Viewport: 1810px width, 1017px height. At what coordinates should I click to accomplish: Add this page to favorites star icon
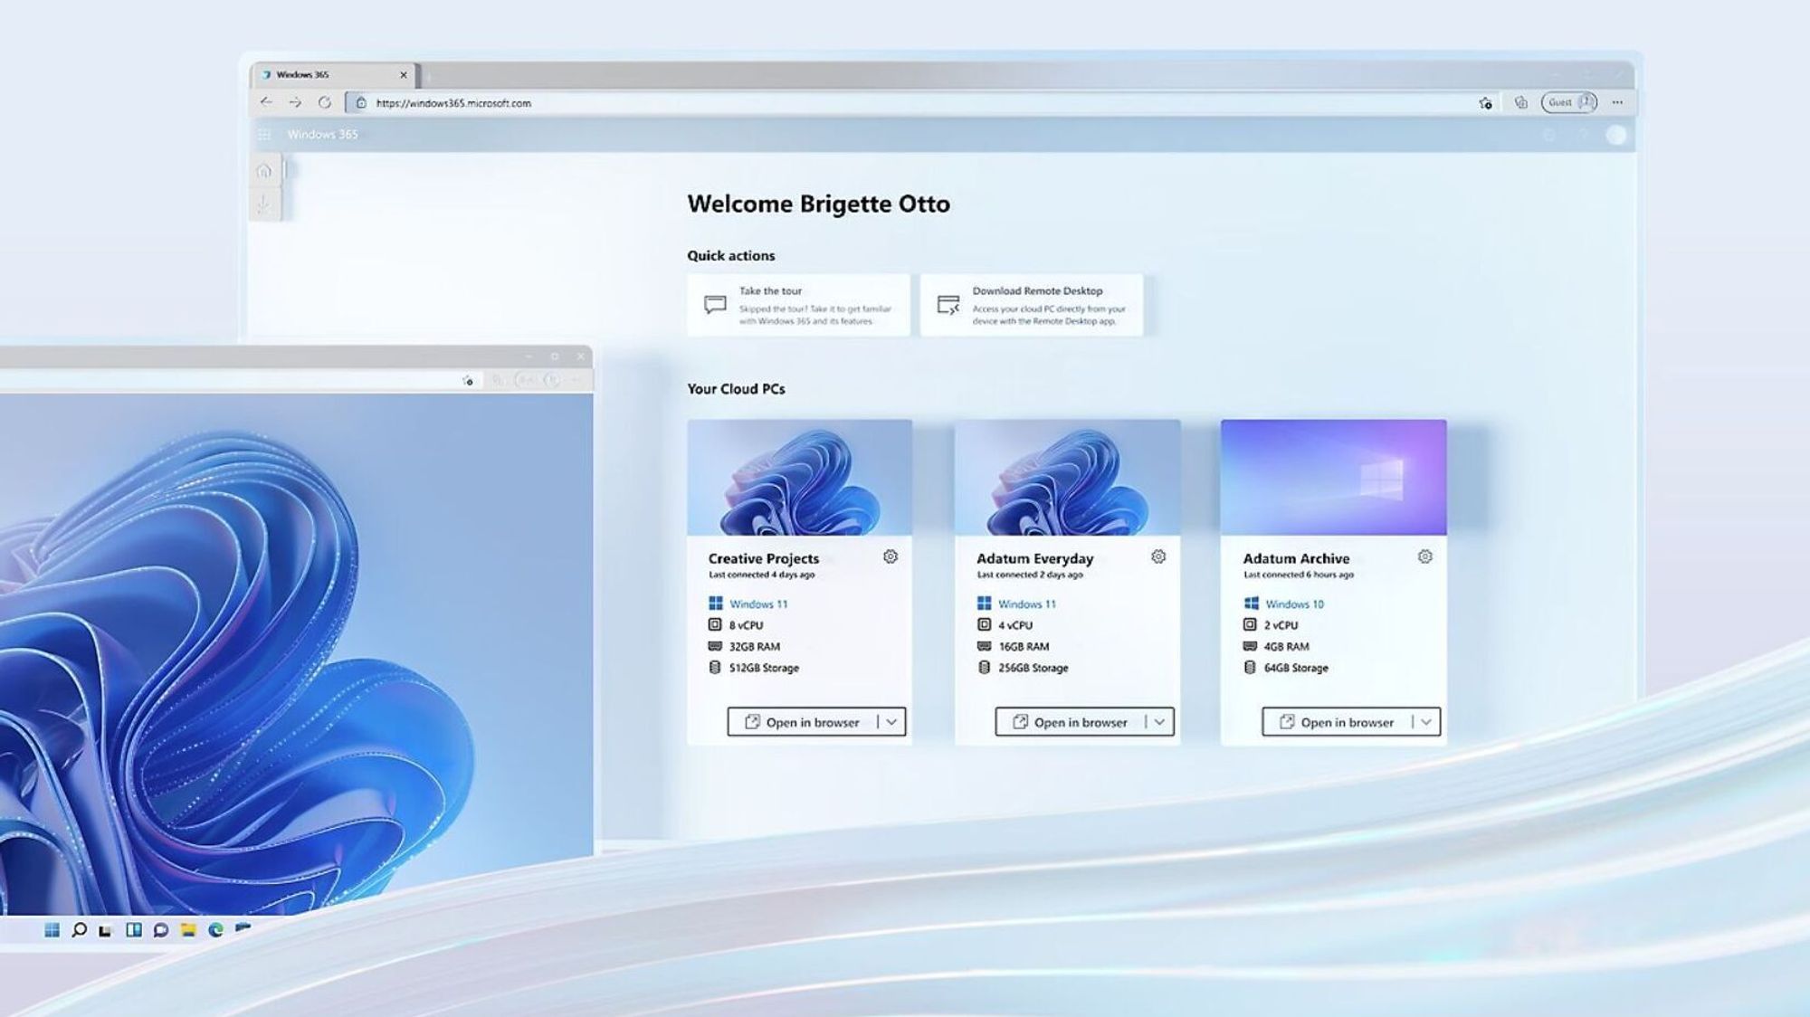pos(1485,103)
